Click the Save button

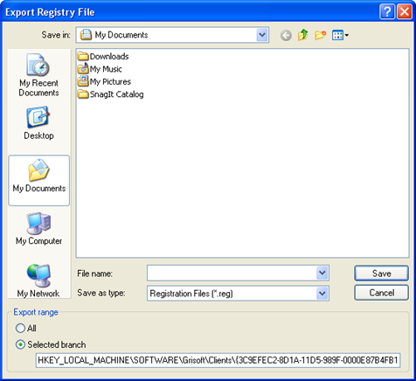[x=381, y=274]
